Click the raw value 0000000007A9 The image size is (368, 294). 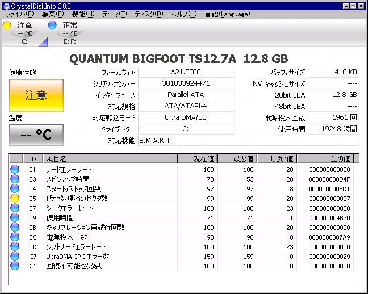(x=329, y=237)
